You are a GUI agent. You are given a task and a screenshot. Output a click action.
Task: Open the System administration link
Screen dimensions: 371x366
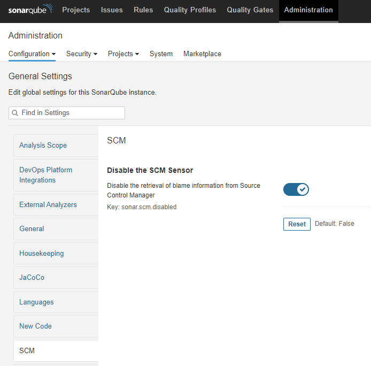[x=161, y=54]
